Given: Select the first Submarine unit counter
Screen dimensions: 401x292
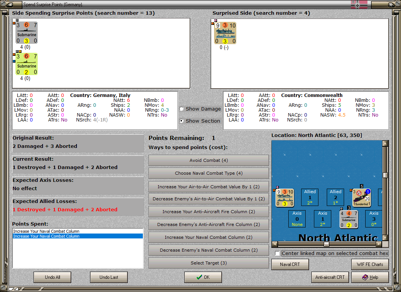Looking at the screenshot, I should [26, 33].
